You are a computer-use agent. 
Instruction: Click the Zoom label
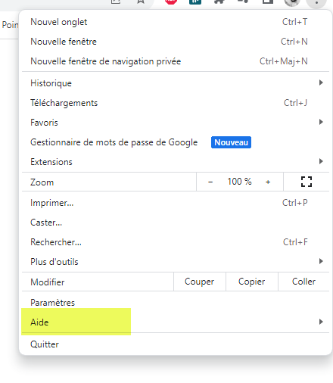42,182
